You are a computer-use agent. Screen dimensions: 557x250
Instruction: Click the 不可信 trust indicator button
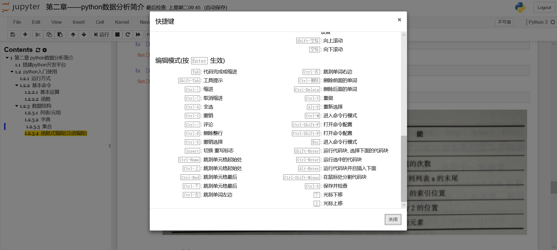504,22
